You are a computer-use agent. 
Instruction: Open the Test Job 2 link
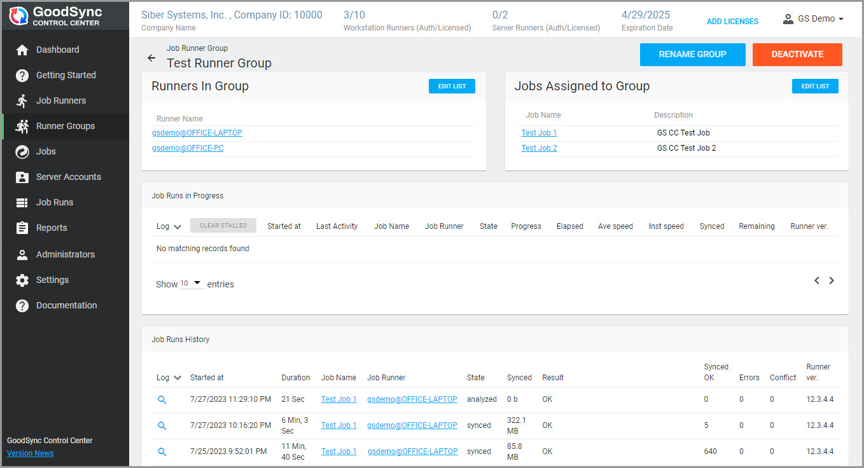click(x=539, y=148)
